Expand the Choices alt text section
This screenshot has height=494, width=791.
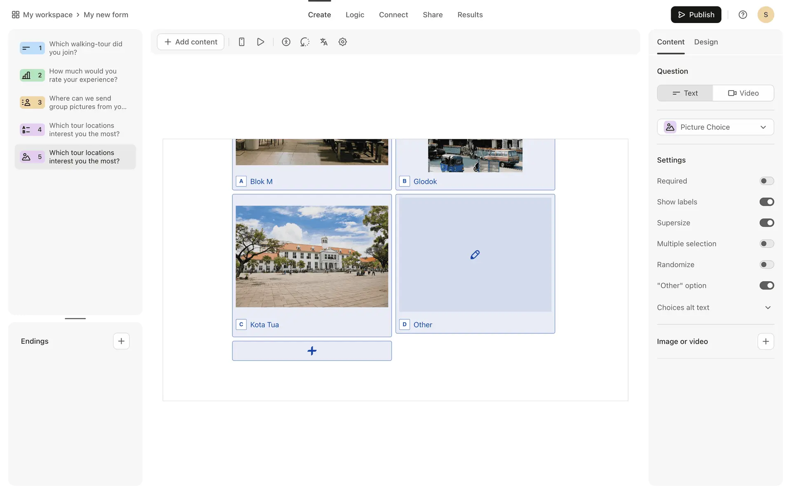(768, 308)
